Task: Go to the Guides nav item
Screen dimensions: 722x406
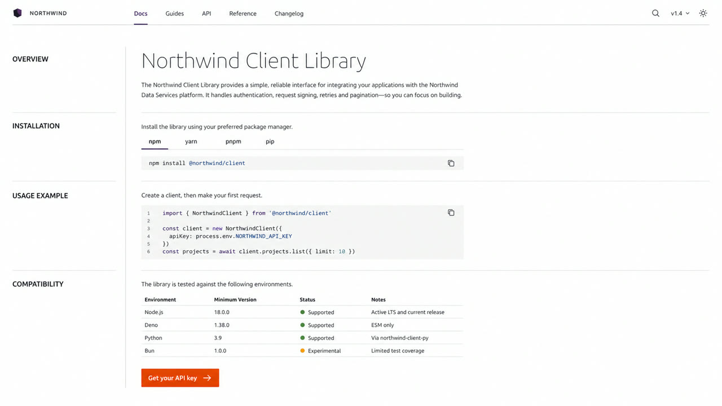Action: (174, 14)
